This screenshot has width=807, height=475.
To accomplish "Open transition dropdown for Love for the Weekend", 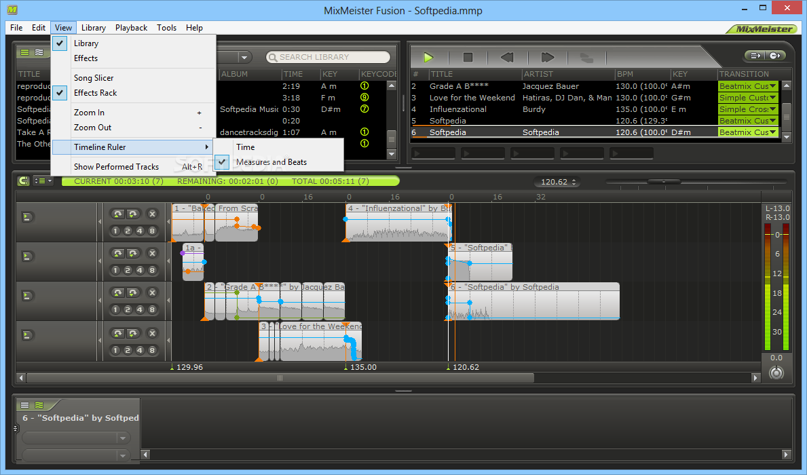I will (x=772, y=98).
